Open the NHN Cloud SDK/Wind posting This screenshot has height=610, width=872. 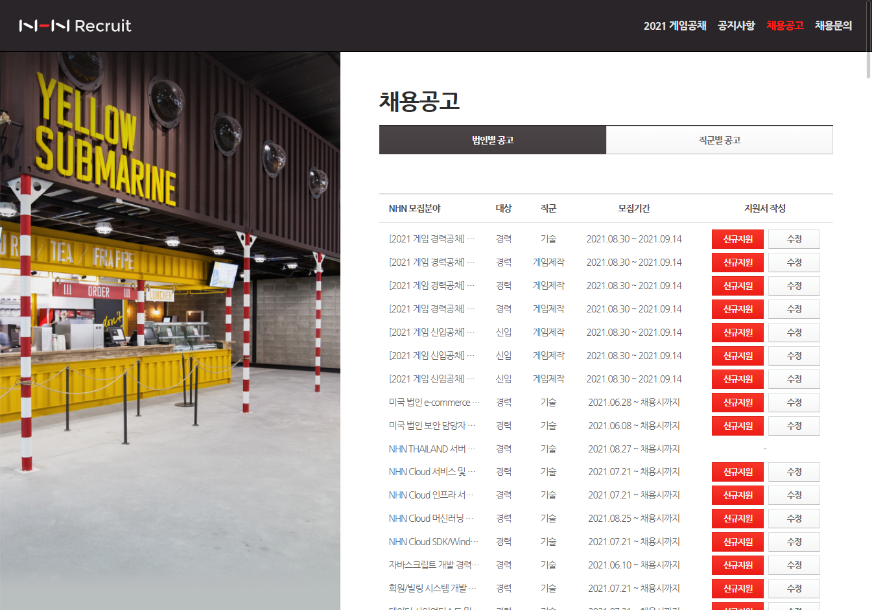click(434, 542)
